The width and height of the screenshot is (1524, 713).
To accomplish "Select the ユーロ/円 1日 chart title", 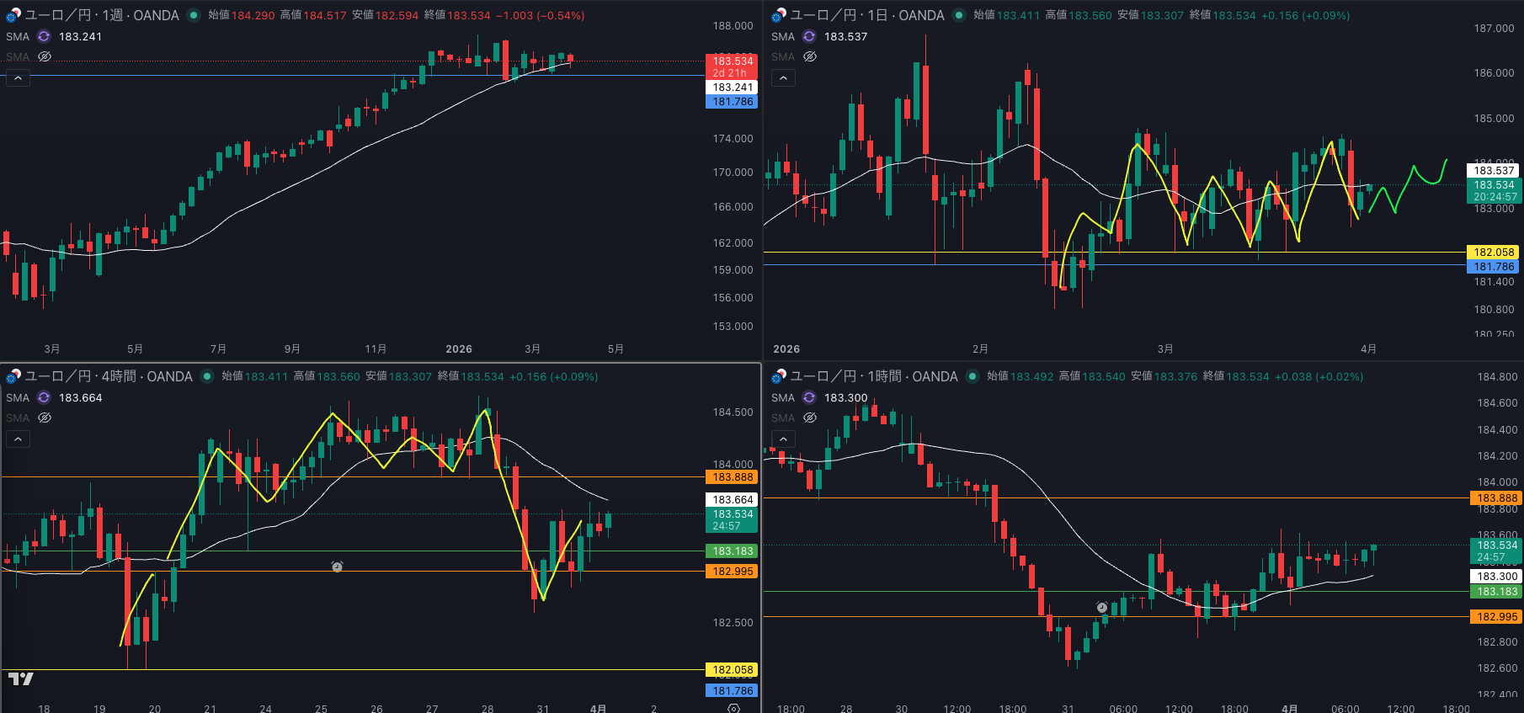I will click(x=866, y=15).
